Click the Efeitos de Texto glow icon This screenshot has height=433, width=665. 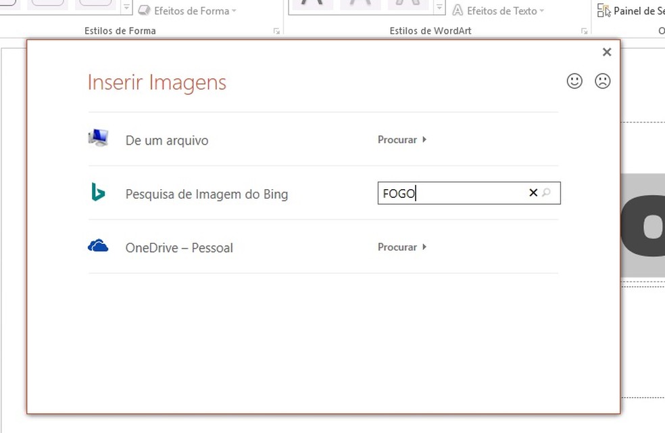point(459,10)
